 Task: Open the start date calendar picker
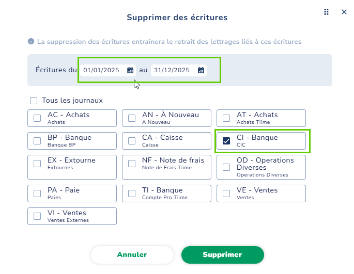coord(130,70)
